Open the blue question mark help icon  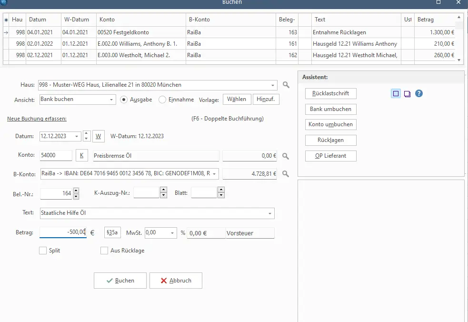419,93
